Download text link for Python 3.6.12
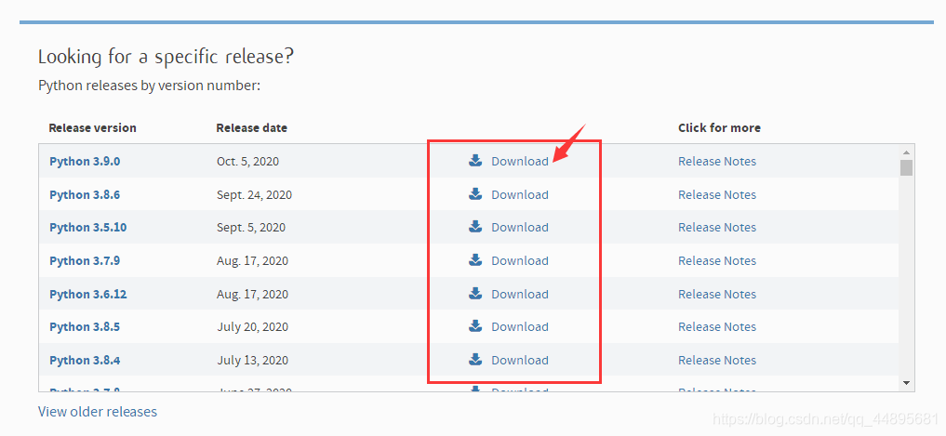Screen dimensions: 946x436 520,294
